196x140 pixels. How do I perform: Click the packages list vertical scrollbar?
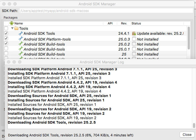[x=189, y=38]
